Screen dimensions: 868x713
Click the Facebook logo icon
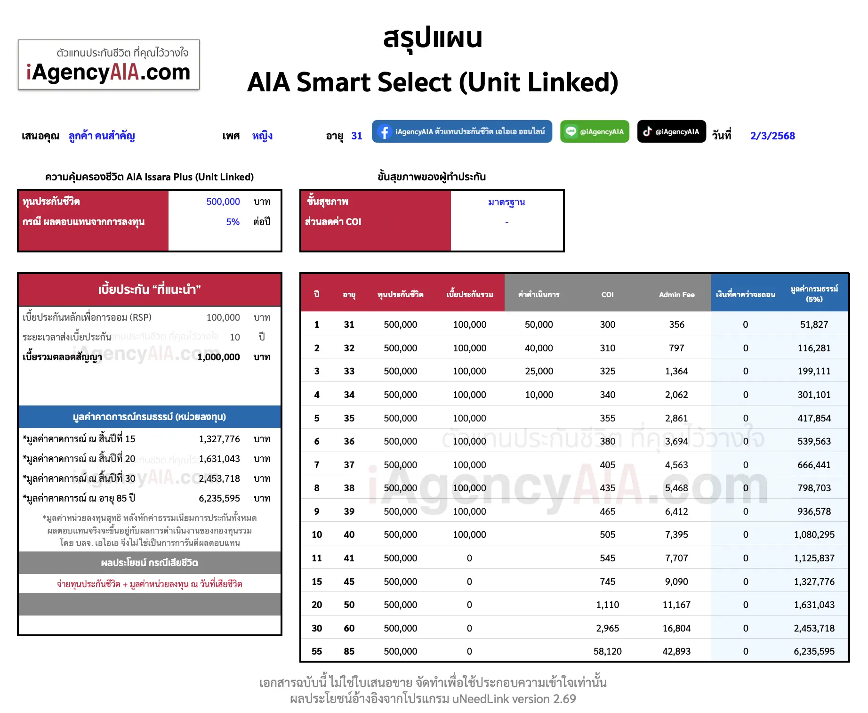click(x=384, y=132)
